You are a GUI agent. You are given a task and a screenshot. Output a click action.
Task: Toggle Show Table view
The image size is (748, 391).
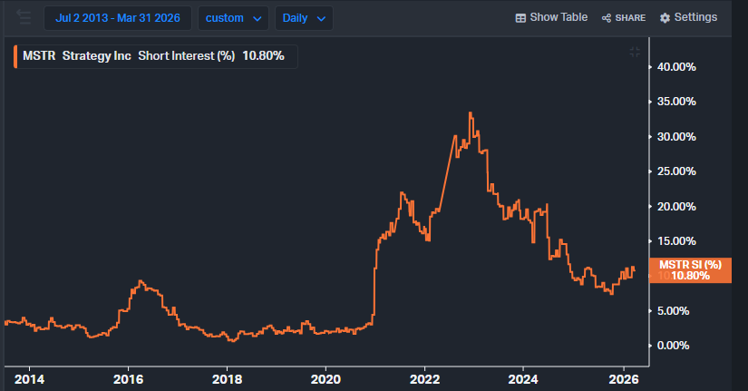551,17
